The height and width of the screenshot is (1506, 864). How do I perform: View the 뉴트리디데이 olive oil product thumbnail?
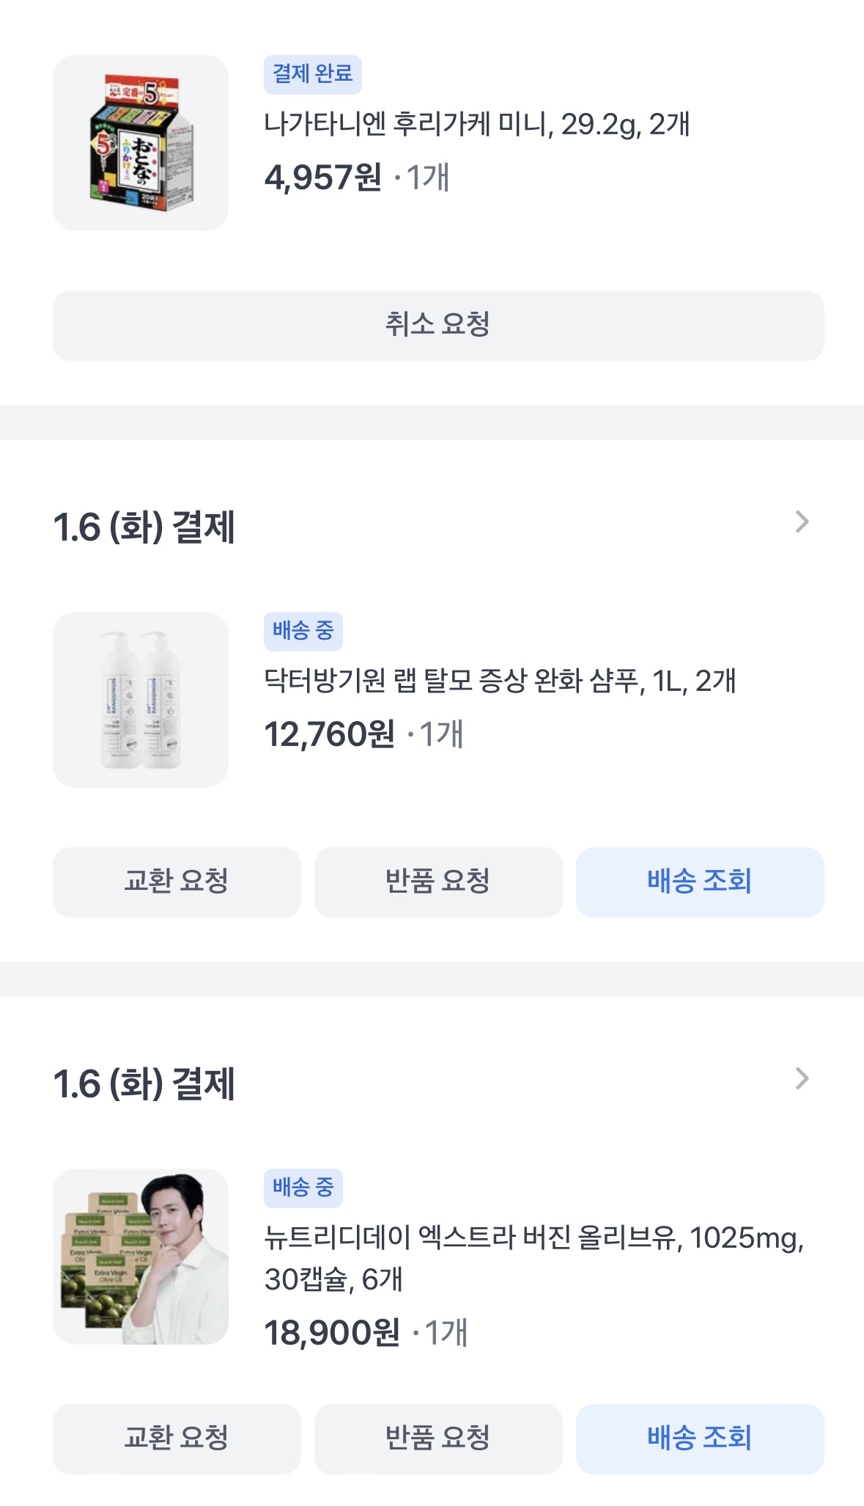[141, 1257]
